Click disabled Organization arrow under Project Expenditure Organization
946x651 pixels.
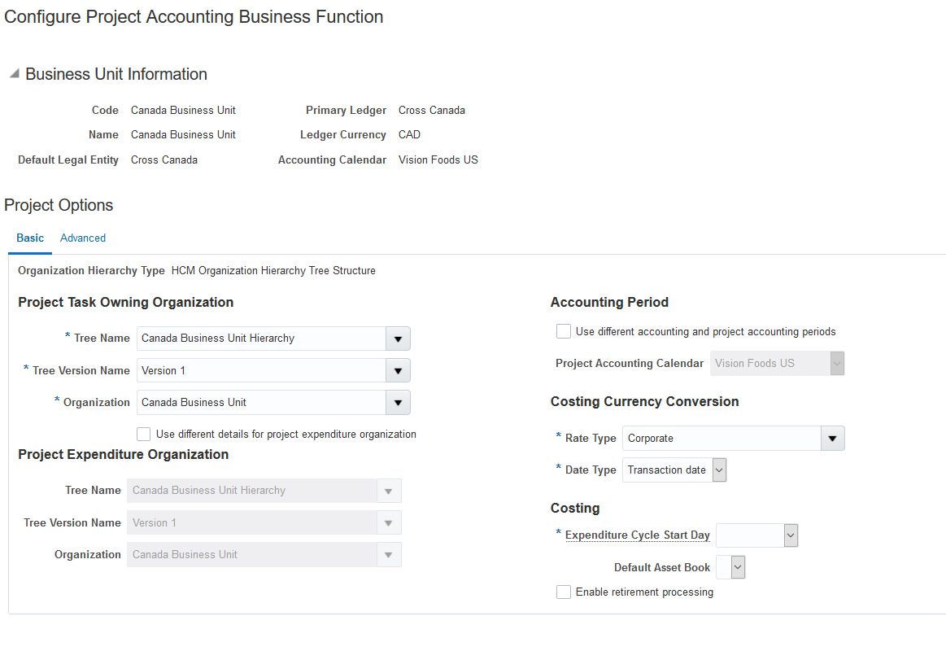[x=388, y=555]
